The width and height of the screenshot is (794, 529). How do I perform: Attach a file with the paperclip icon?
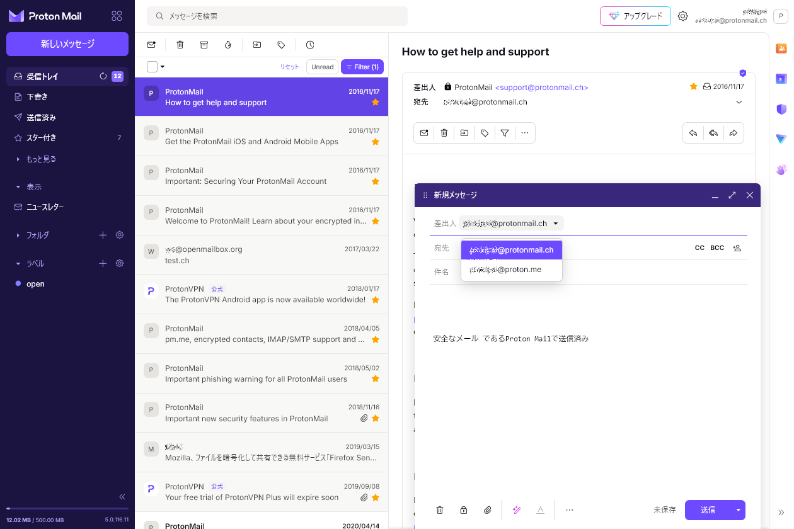coord(488,510)
